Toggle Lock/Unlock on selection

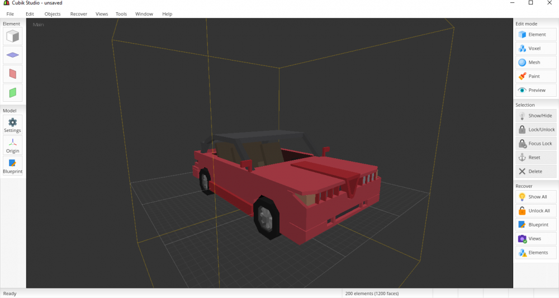point(536,130)
